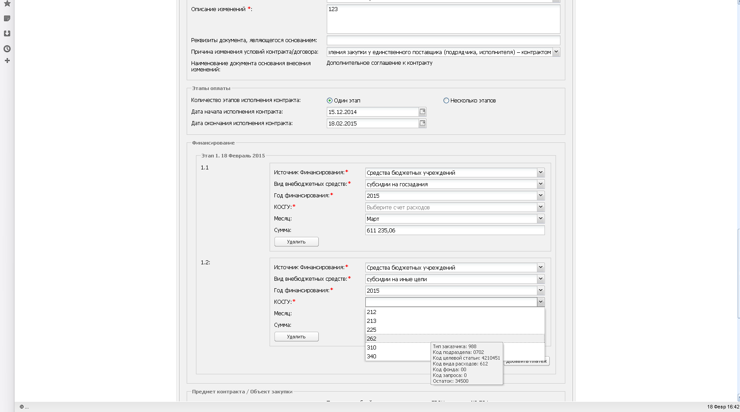
Task: Open financing year dropdown in section 1.2
Action: click(540, 290)
